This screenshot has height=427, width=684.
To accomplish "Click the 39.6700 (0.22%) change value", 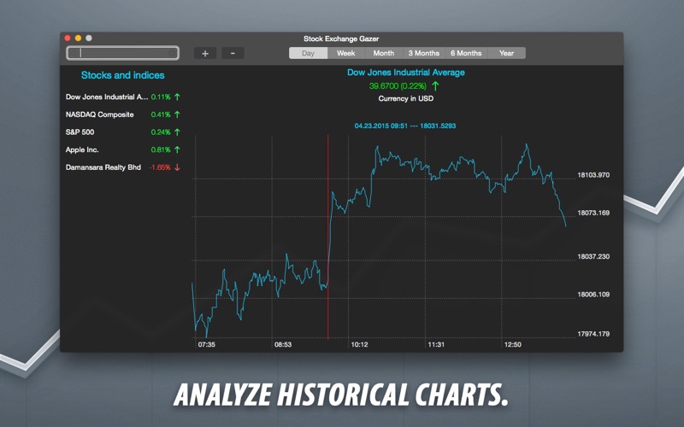I will 398,86.
